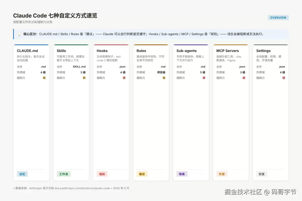
Task: Click the 外部 tag on MCP Servers card
Action: coord(222,174)
